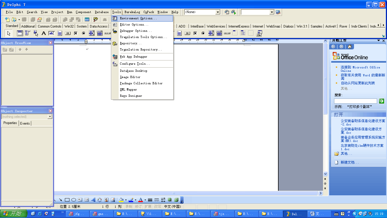Switch to the Dialogs palette tab
Viewport: 387px width, 218px height.
point(288,26)
